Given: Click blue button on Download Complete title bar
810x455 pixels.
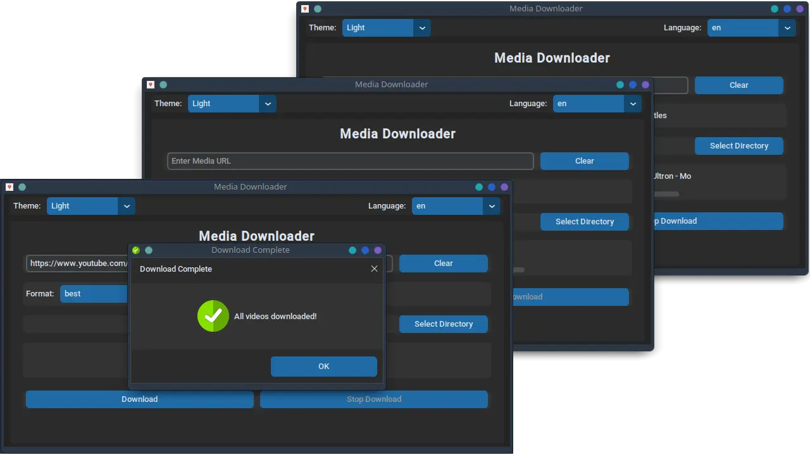Looking at the screenshot, I should [x=365, y=250].
